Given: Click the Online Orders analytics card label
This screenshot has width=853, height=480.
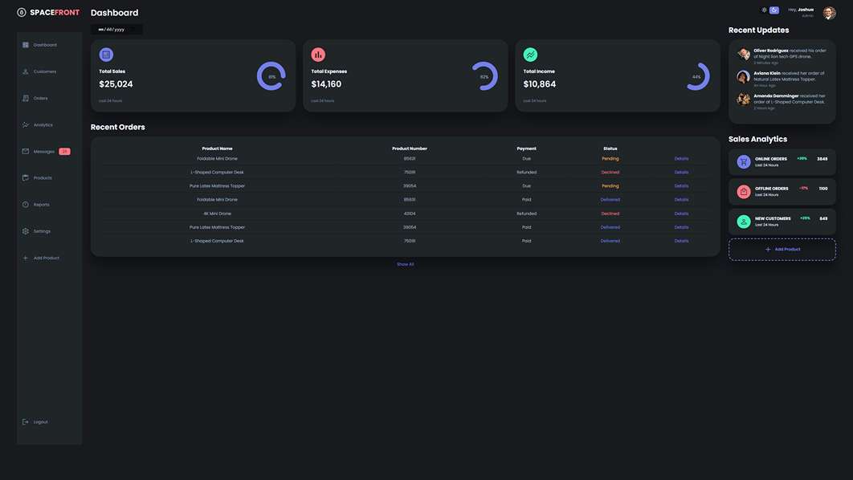Looking at the screenshot, I should coord(771,159).
